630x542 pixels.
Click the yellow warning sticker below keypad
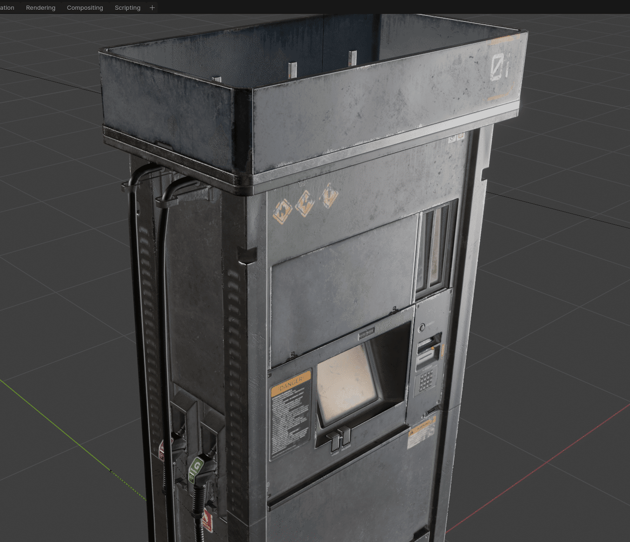tap(421, 433)
